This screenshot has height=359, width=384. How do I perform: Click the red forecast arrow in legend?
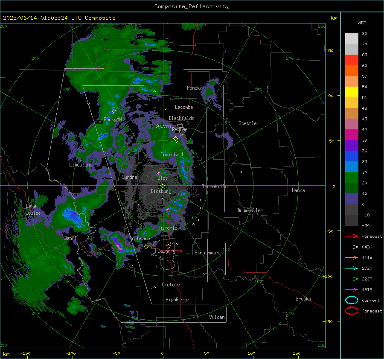coord(352,236)
